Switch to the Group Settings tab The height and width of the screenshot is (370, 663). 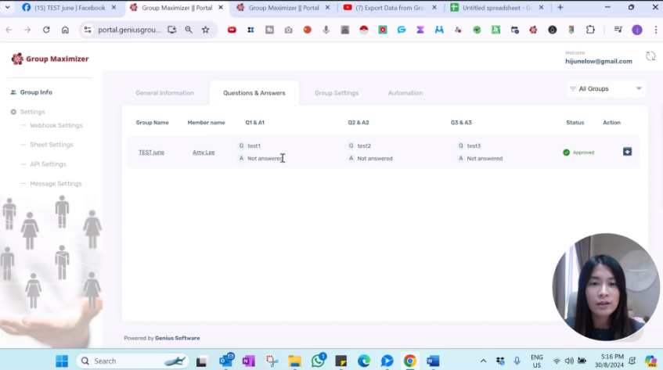click(337, 93)
